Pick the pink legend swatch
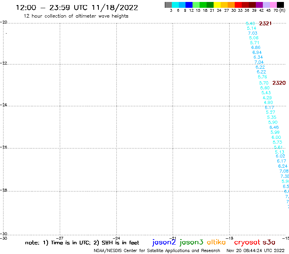 (273, 5)
